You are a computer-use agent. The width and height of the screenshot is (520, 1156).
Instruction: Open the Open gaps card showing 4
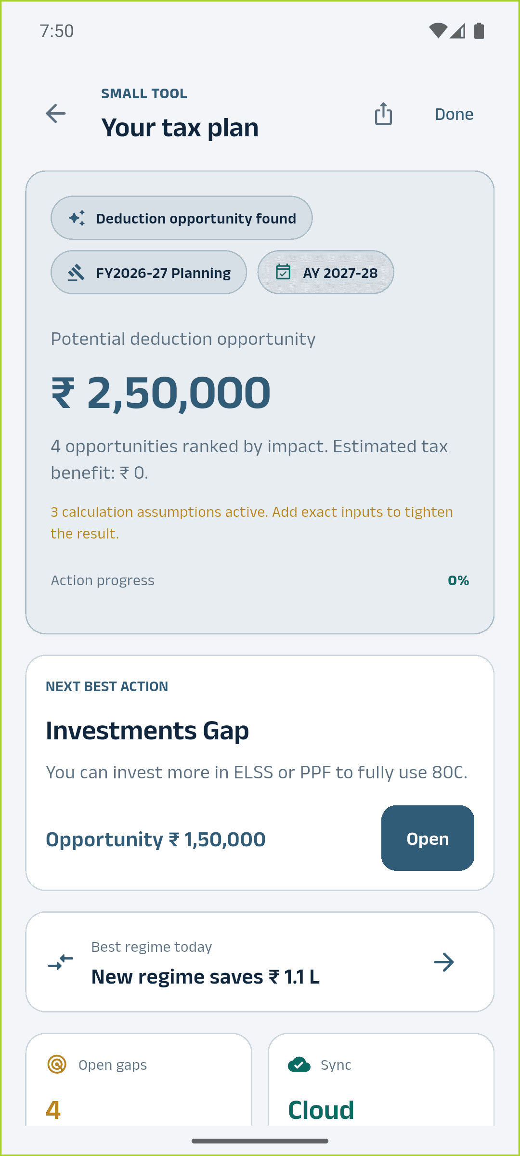point(139,1079)
